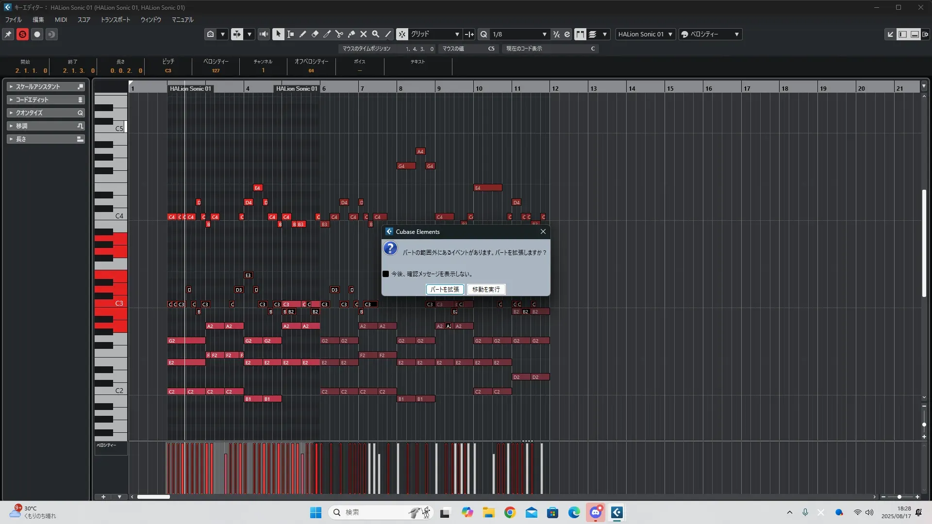Select the Draw pencil tool

coord(302,34)
